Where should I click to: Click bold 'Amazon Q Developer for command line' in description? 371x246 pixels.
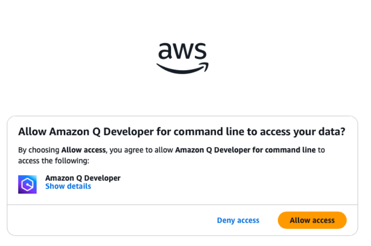tap(245, 150)
